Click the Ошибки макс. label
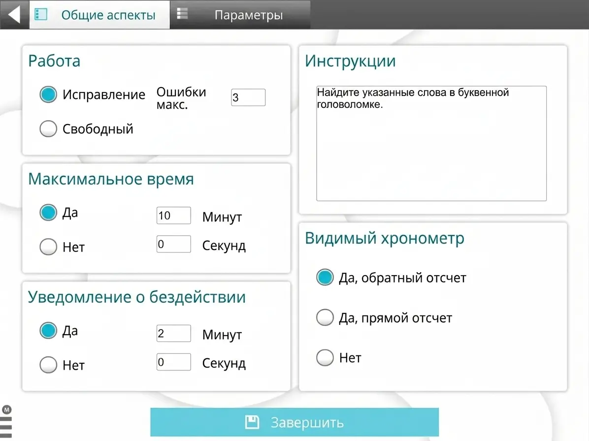The image size is (589, 441). (181, 97)
